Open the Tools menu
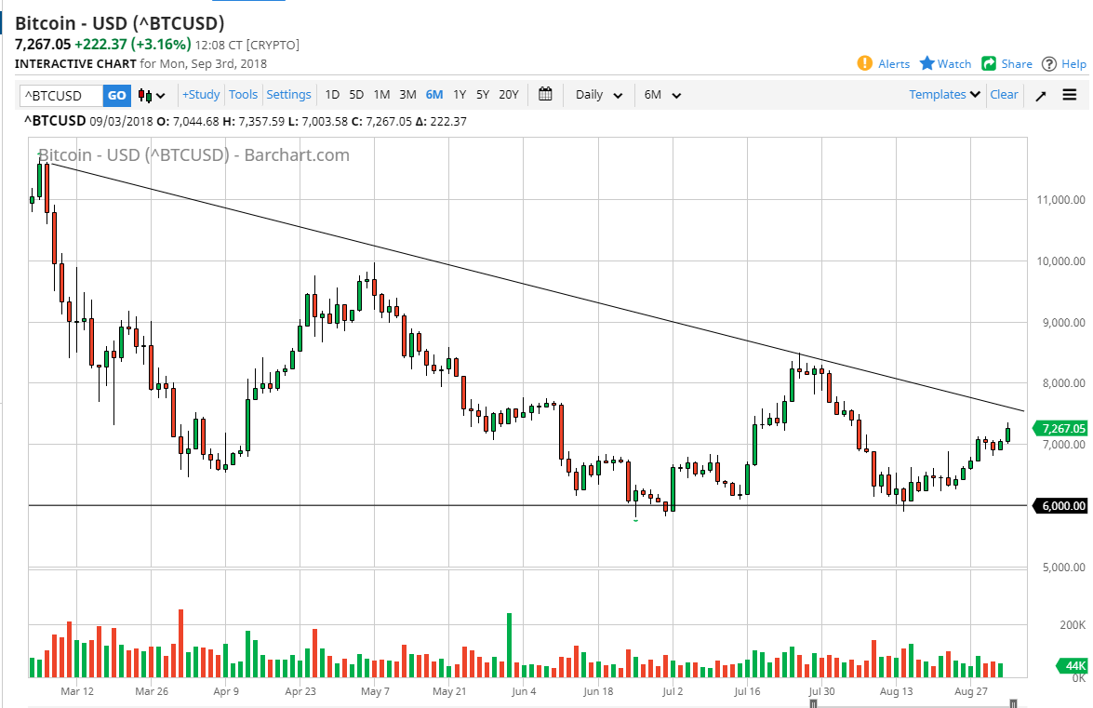Image resolution: width=1093 pixels, height=708 pixels. coord(243,94)
